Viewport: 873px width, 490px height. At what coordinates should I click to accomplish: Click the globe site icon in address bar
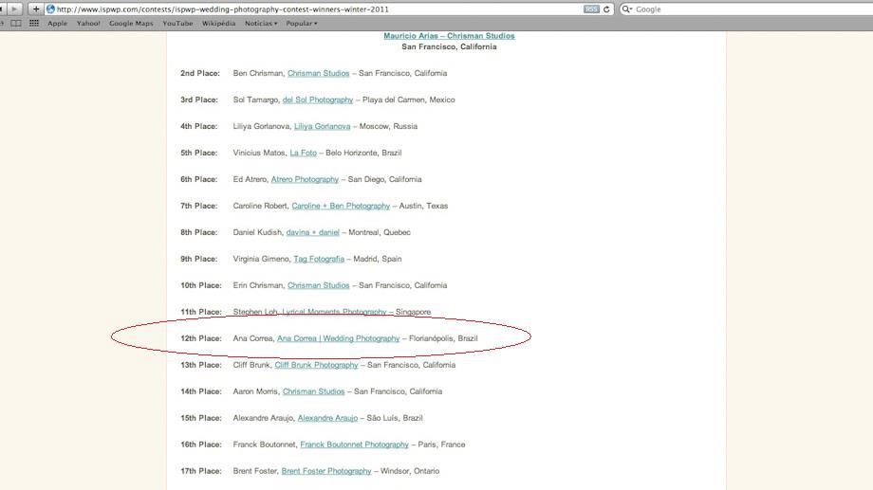point(50,9)
